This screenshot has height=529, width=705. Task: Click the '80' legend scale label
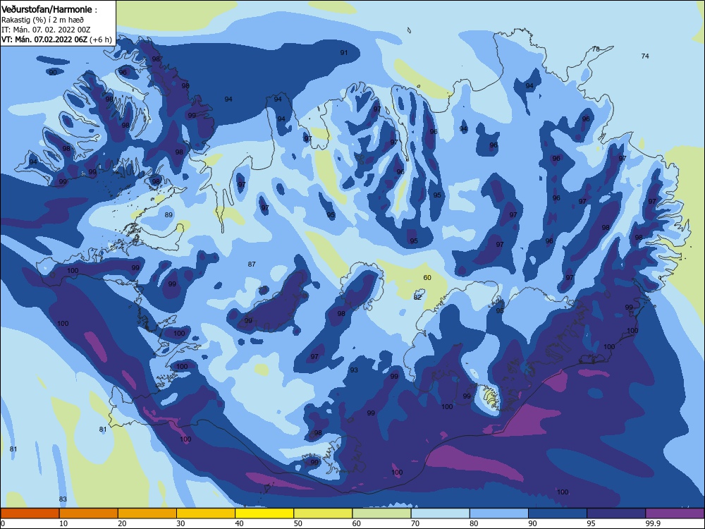[x=474, y=523]
